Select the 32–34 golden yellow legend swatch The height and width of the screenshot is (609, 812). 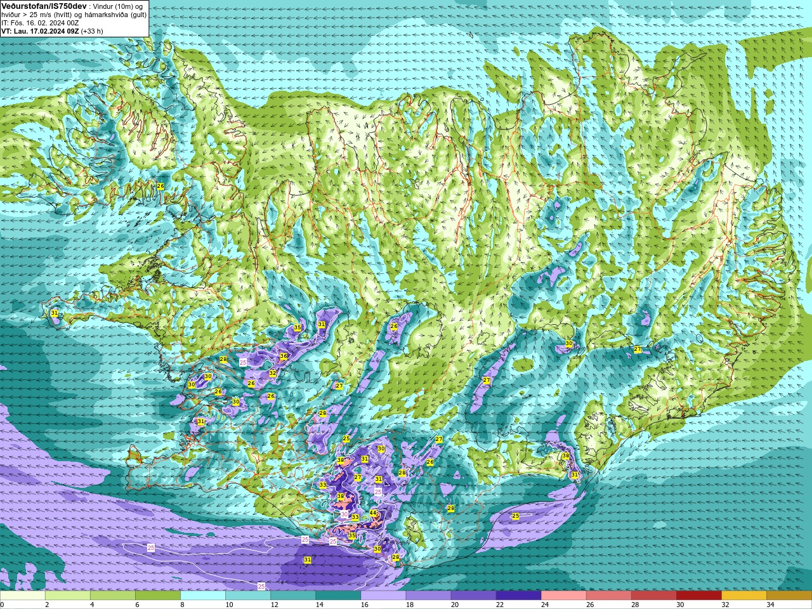(743, 596)
